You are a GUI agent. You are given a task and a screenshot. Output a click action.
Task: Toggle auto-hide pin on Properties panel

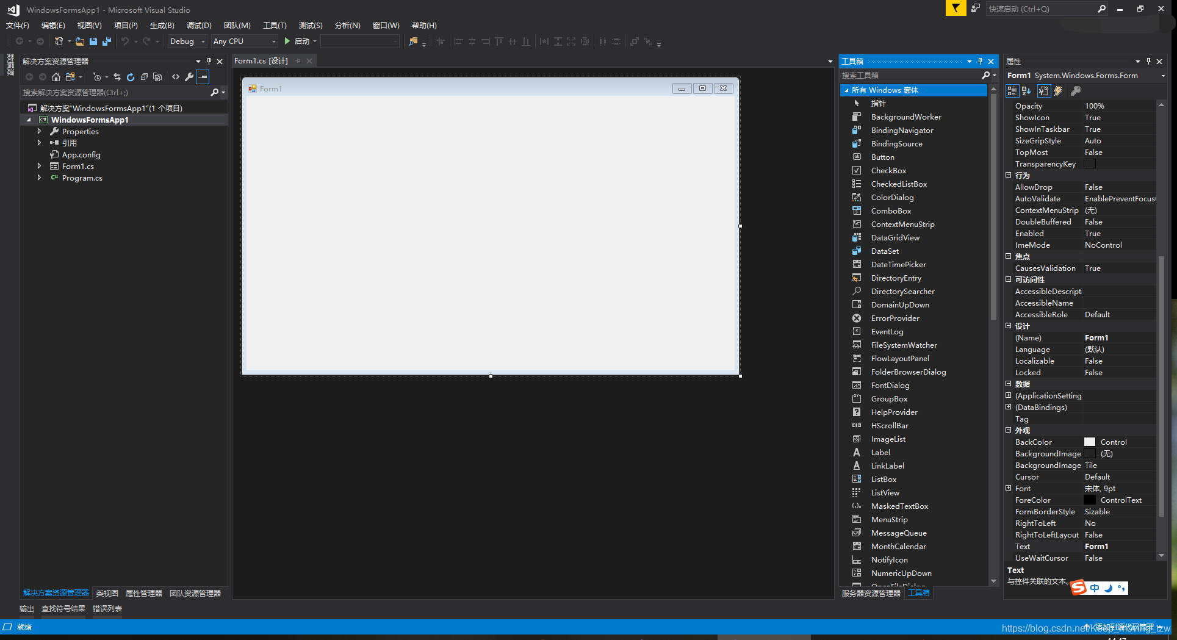click(1148, 61)
